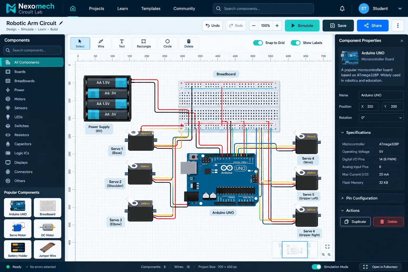Click the canvas minimap preview
408x272 pixels.
[295, 249]
